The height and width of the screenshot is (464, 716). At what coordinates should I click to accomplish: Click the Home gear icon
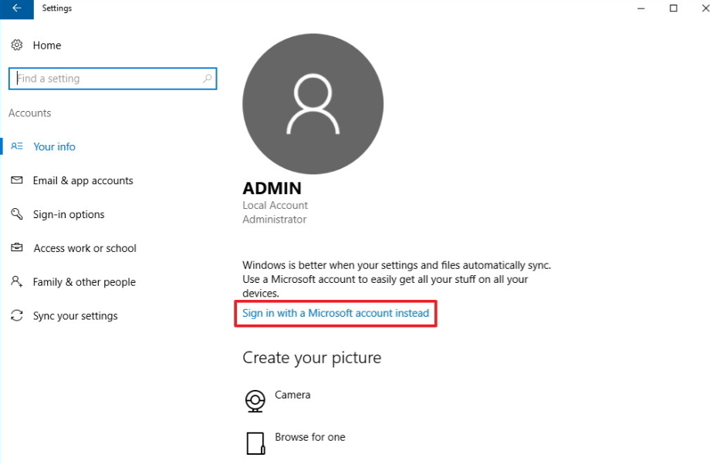point(17,45)
